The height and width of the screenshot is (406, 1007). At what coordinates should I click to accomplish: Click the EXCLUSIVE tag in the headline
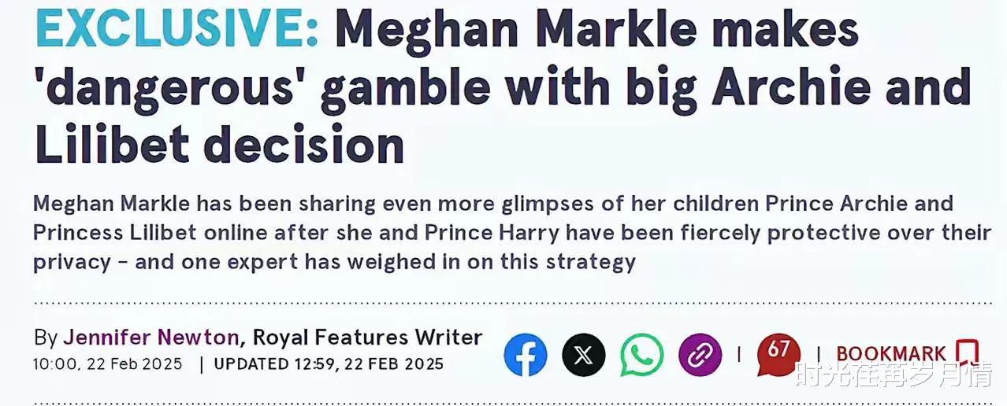coord(177,30)
